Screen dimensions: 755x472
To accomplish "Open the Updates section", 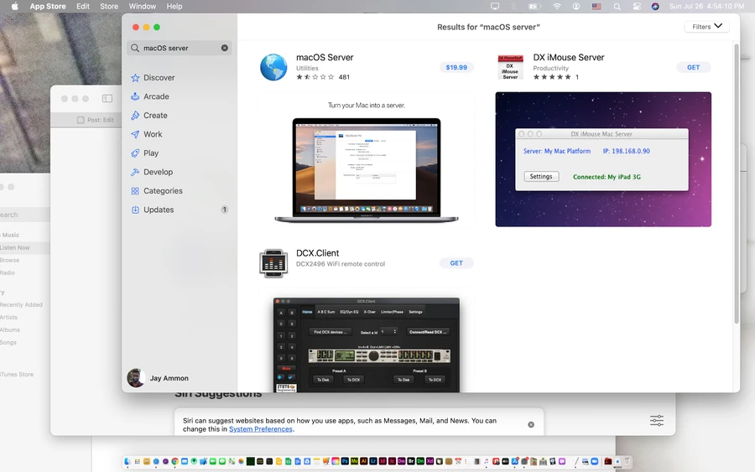I will click(159, 210).
